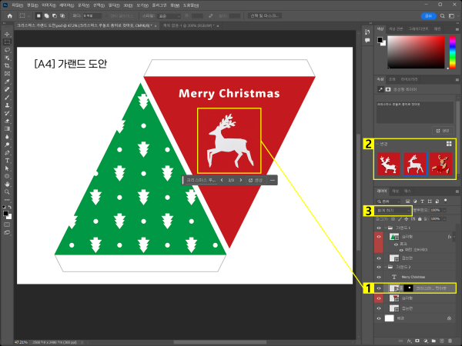Switch to the 그레이디언트 (Gradients) tab
462x346 pixels.
[x=418, y=29]
